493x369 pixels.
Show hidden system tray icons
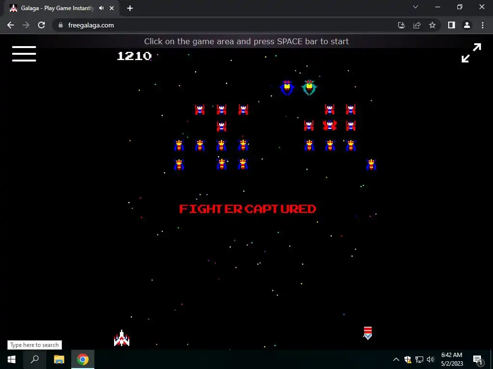coord(396,359)
